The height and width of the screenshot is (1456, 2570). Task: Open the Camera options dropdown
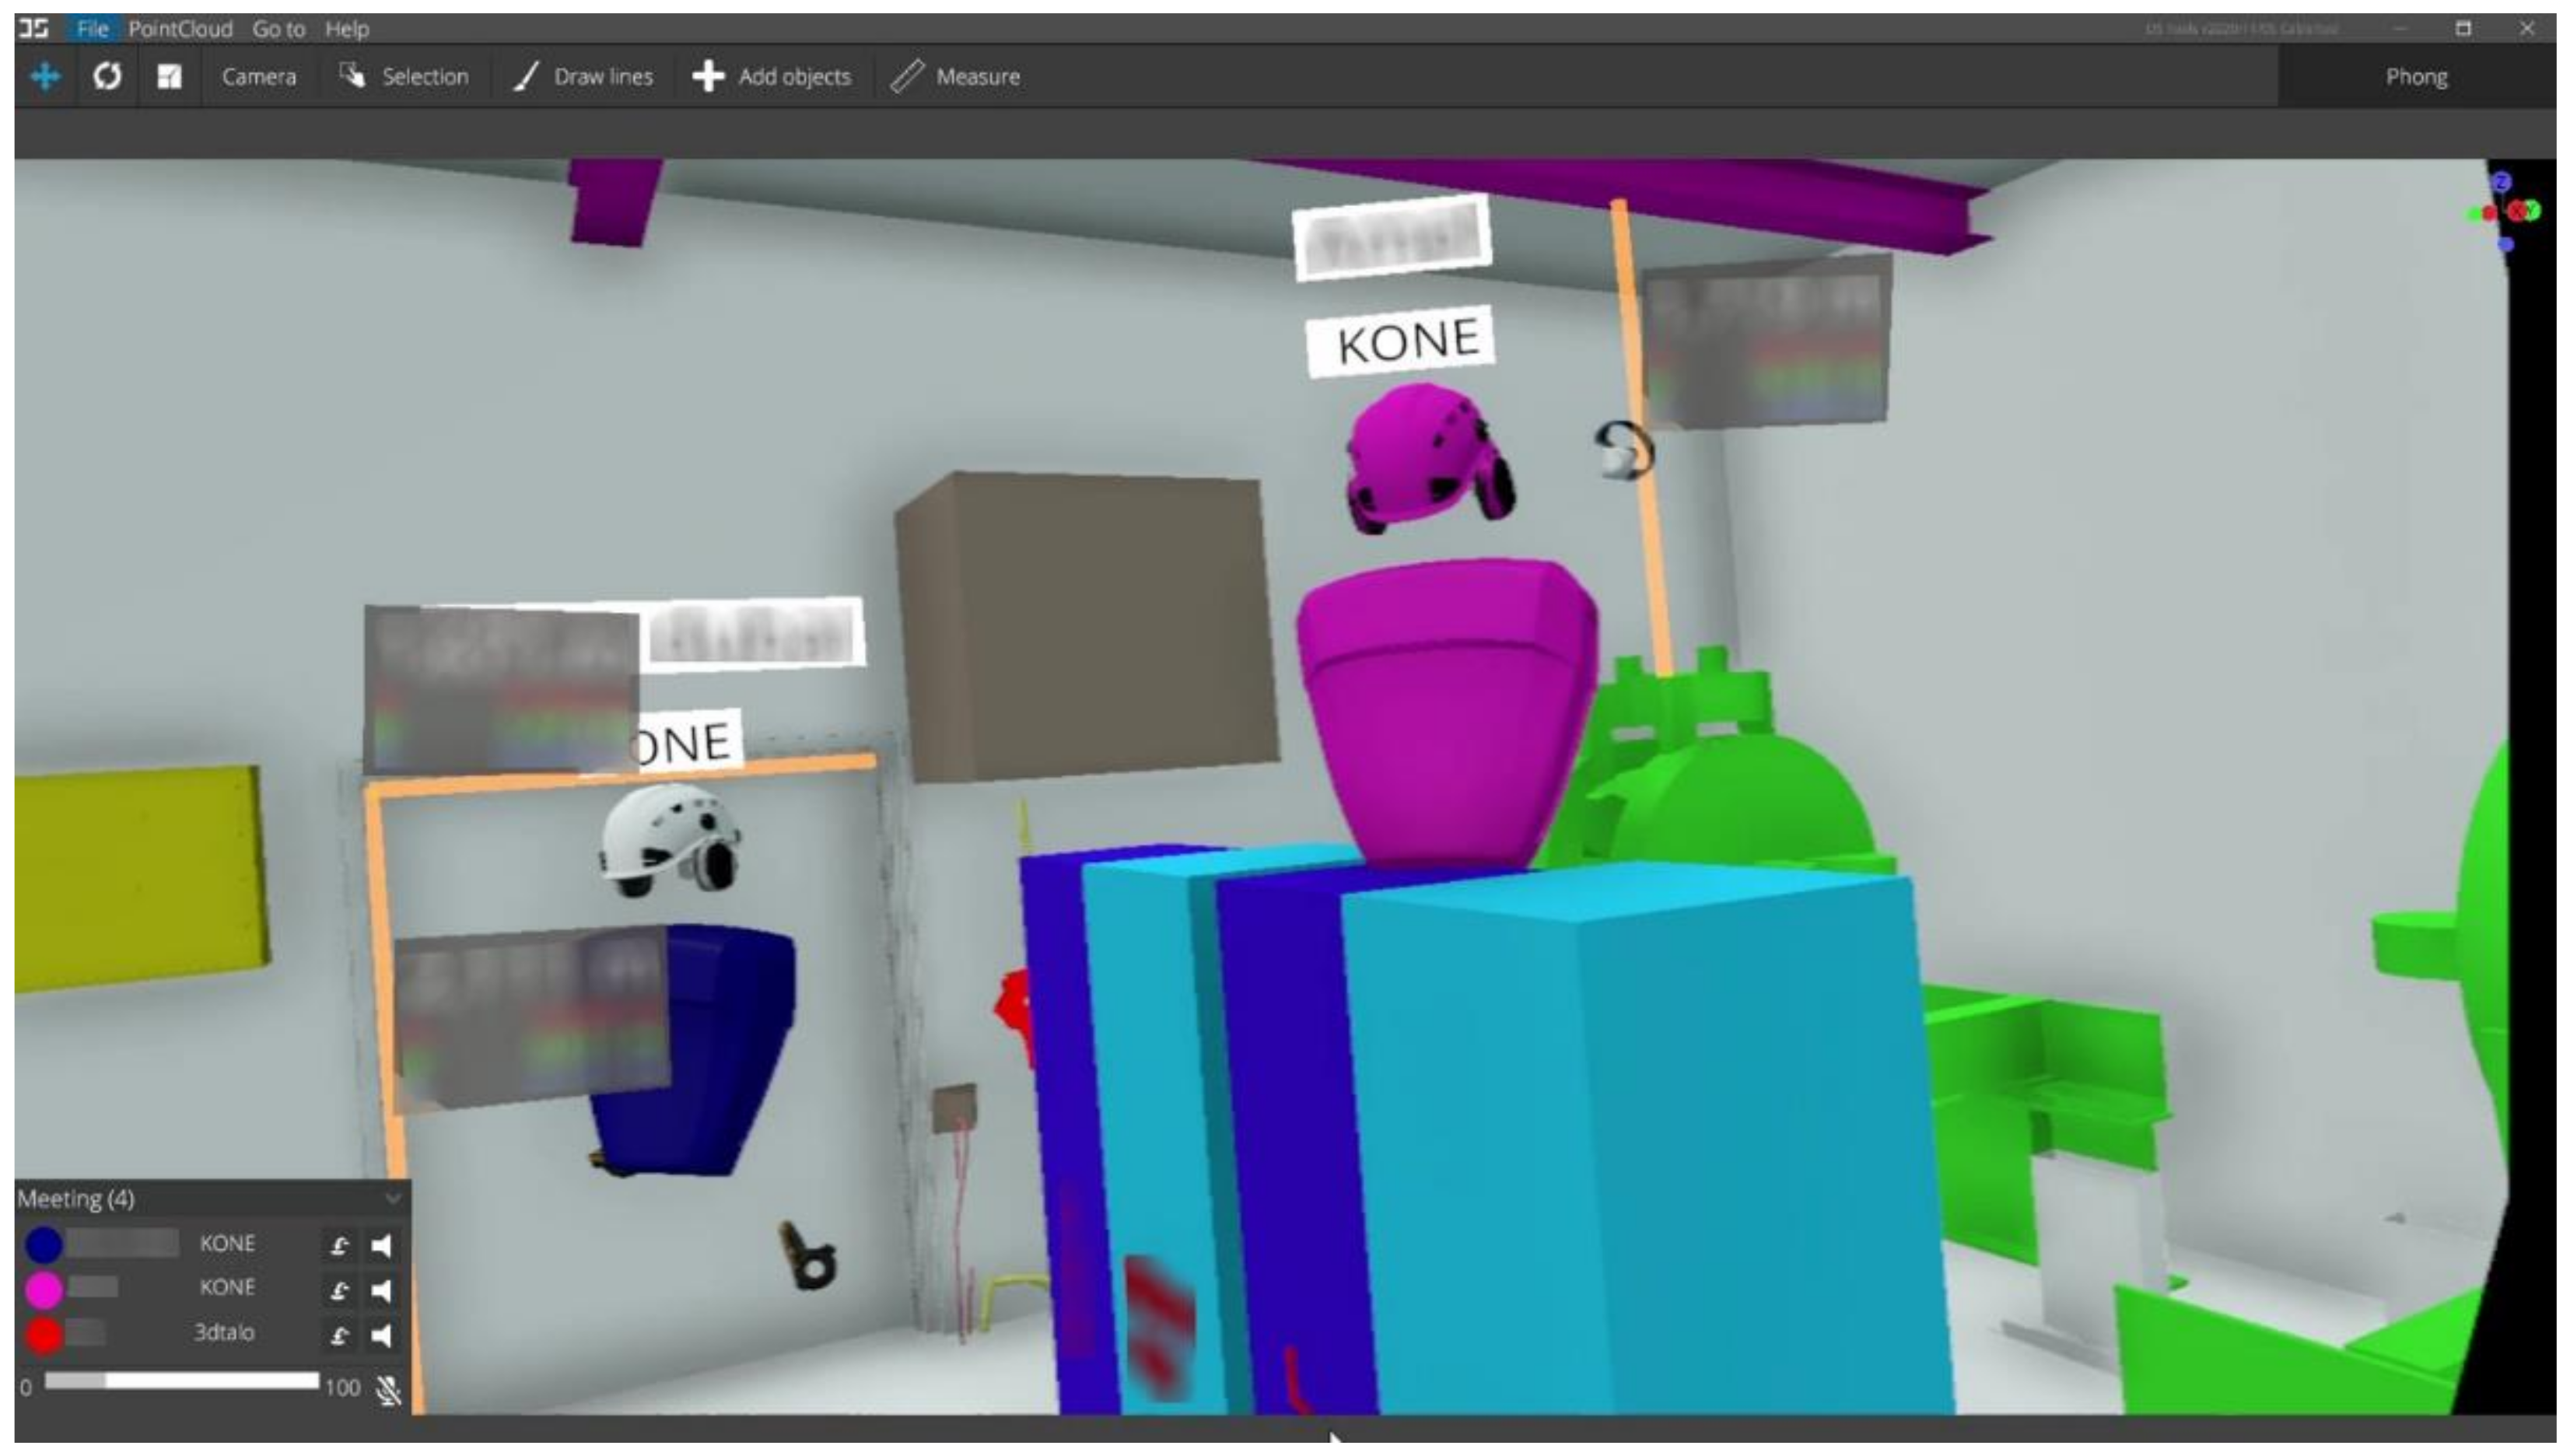[258, 77]
